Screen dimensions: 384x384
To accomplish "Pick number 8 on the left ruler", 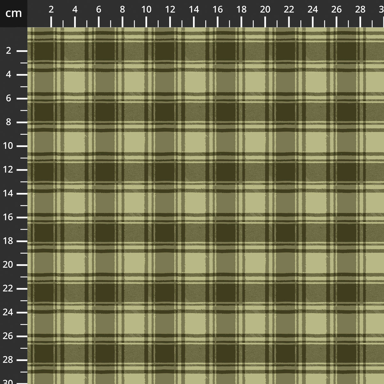I will coord(8,122).
